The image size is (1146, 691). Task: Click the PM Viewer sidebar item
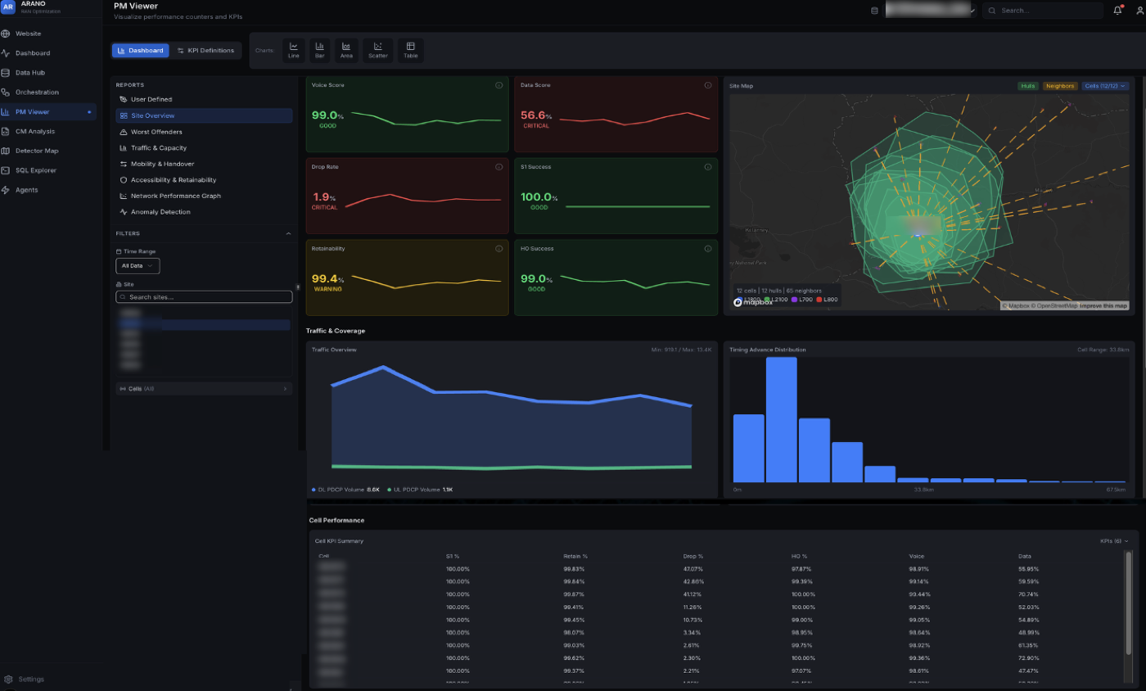48,112
